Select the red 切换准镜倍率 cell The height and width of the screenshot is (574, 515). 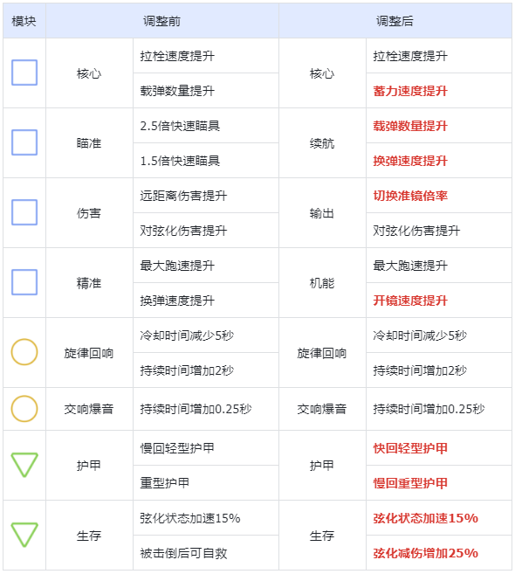[x=439, y=196]
